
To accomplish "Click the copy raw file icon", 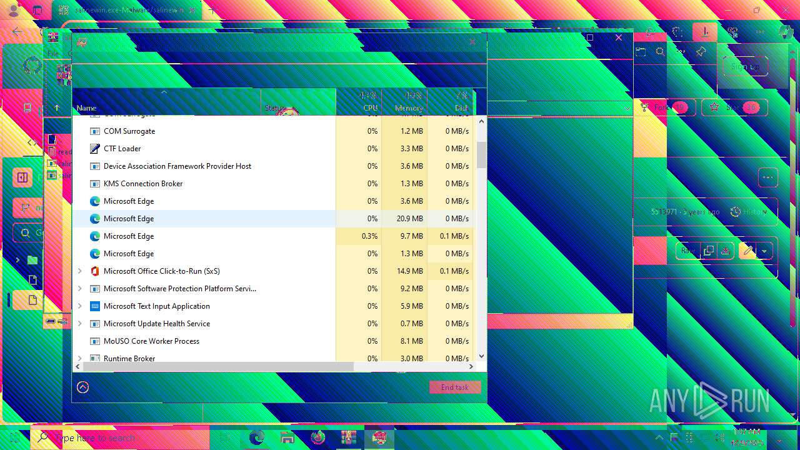I will click(x=709, y=251).
